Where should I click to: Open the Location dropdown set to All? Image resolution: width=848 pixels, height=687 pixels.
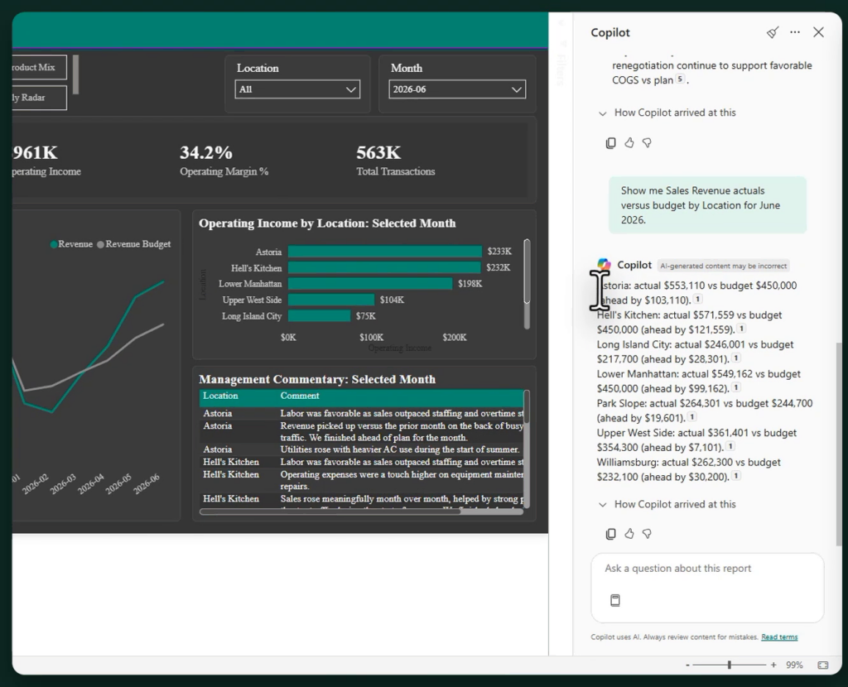[x=297, y=89]
